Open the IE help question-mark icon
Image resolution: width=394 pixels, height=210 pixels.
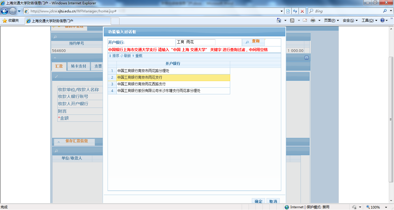coord(382,20)
